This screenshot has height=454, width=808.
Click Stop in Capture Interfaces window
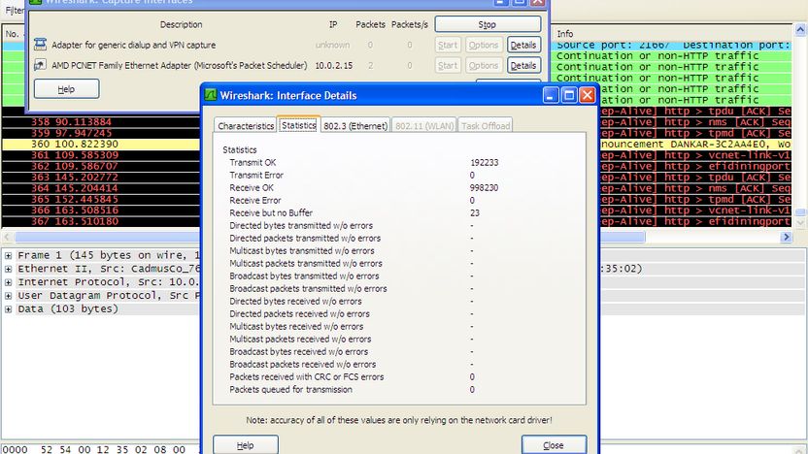[488, 24]
